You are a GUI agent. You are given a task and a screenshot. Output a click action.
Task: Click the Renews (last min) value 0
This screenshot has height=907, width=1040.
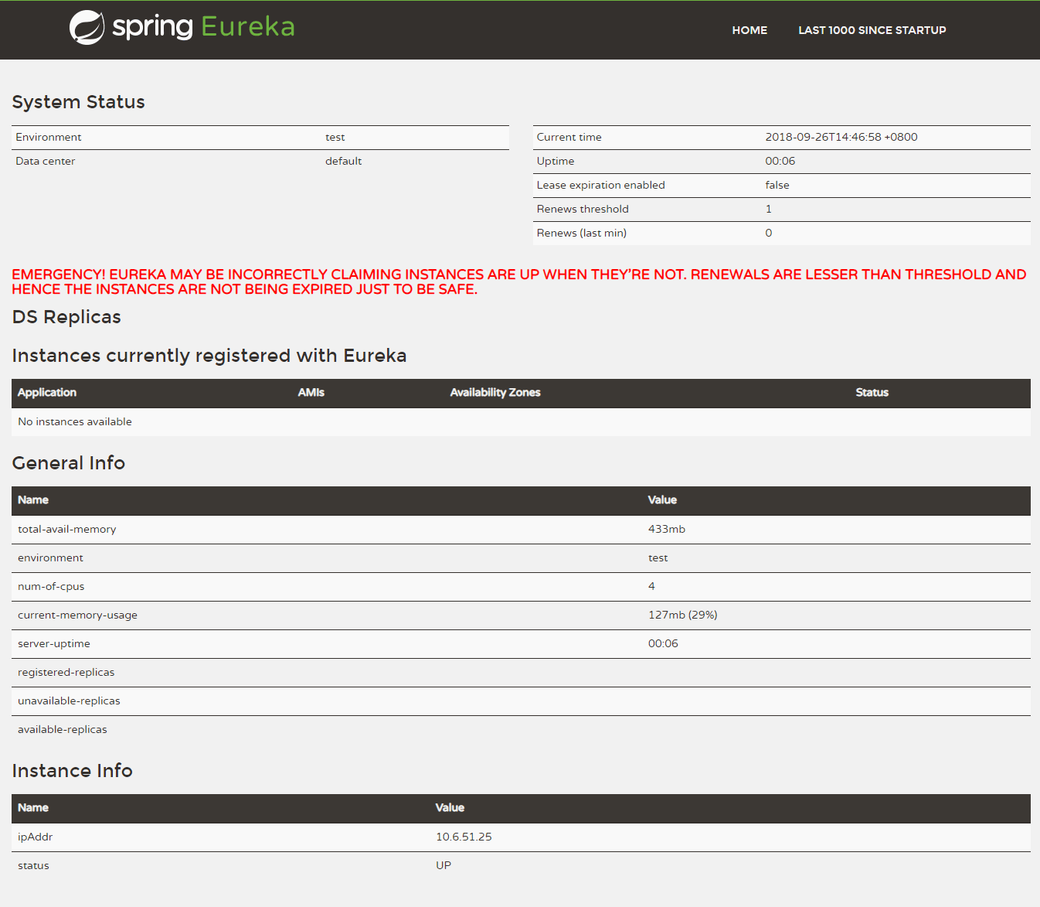(768, 233)
